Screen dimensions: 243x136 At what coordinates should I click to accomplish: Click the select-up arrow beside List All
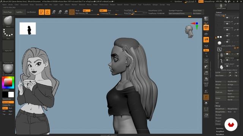click(x=230, y=73)
